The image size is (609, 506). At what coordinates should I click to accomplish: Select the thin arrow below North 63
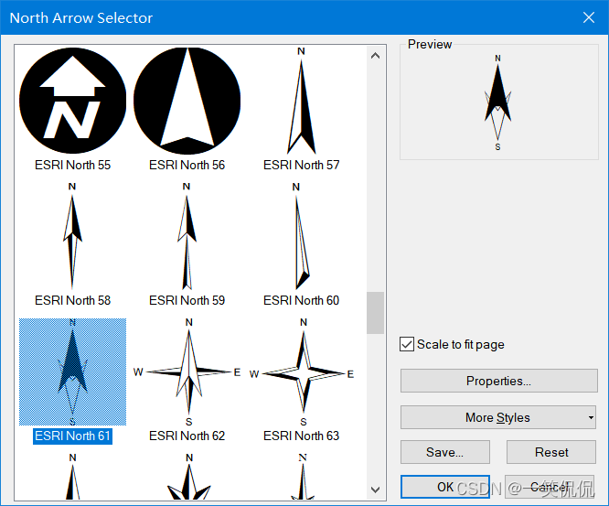tap(303, 477)
